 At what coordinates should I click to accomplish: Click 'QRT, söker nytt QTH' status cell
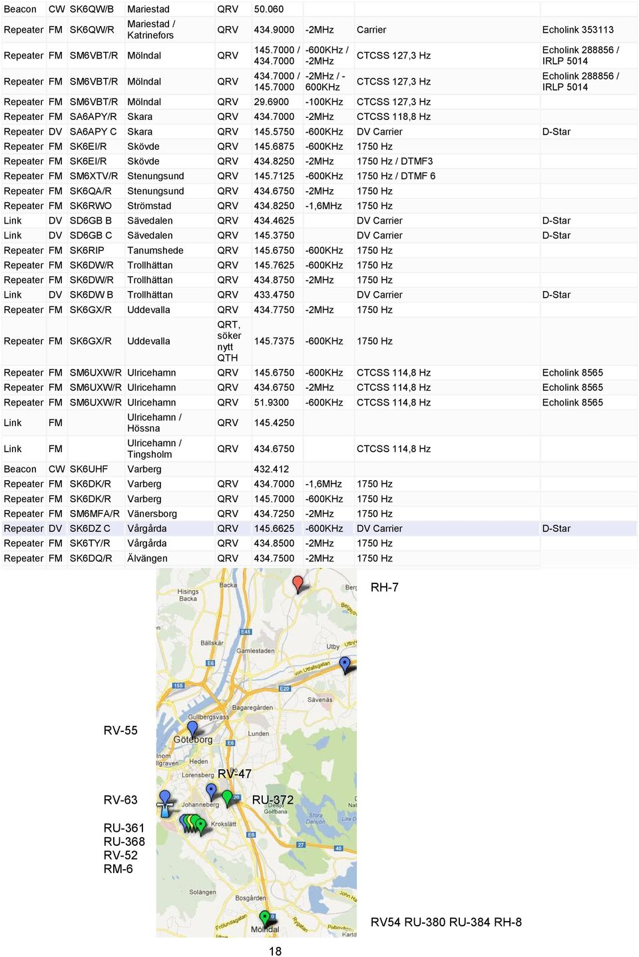229,341
